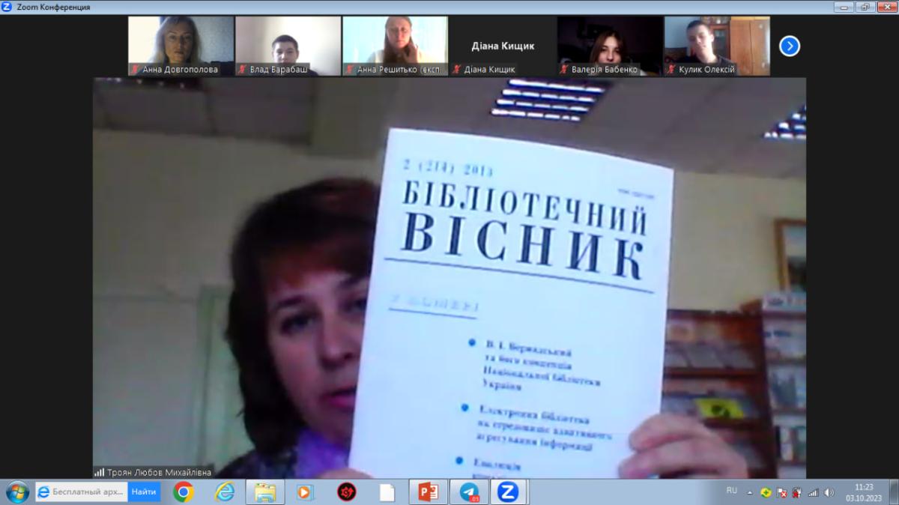899x505 pixels.
Task: Click Show desktop strip right of the clock
Action: coord(894,492)
